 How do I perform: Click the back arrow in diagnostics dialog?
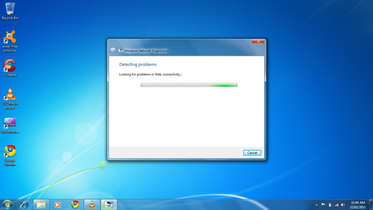(x=113, y=51)
